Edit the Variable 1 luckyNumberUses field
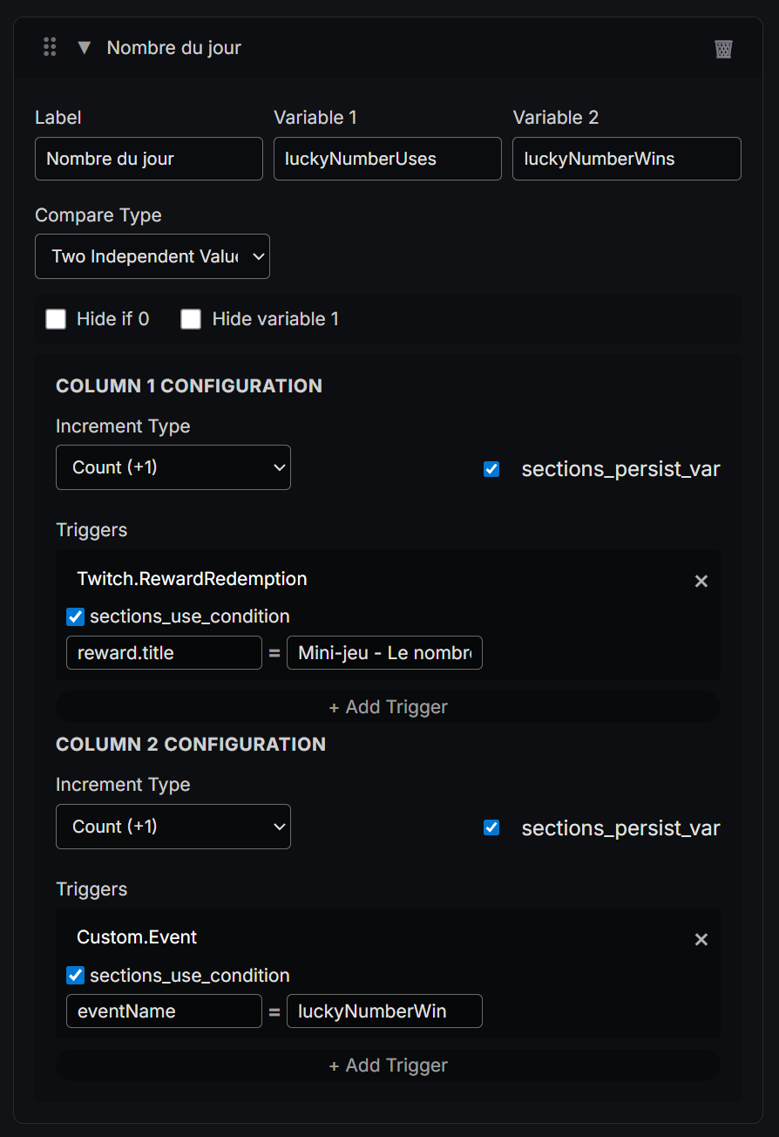Screen dimensions: 779x1137 pyautogui.click(x=388, y=159)
